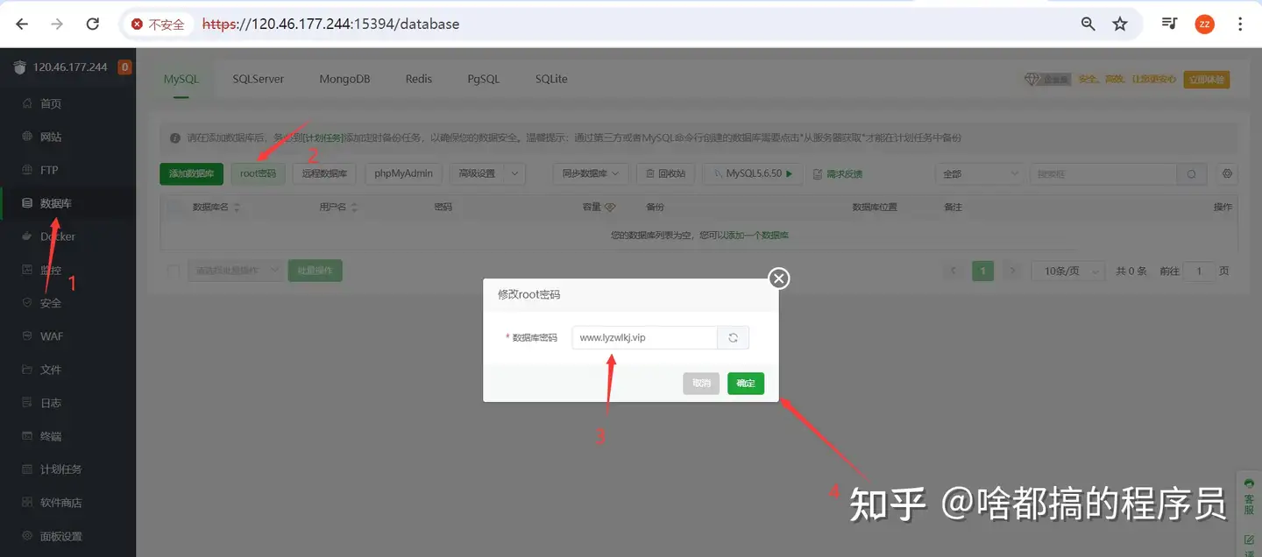Expand the 同步数据库 dropdown
The image size is (1262, 557).
pos(591,173)
